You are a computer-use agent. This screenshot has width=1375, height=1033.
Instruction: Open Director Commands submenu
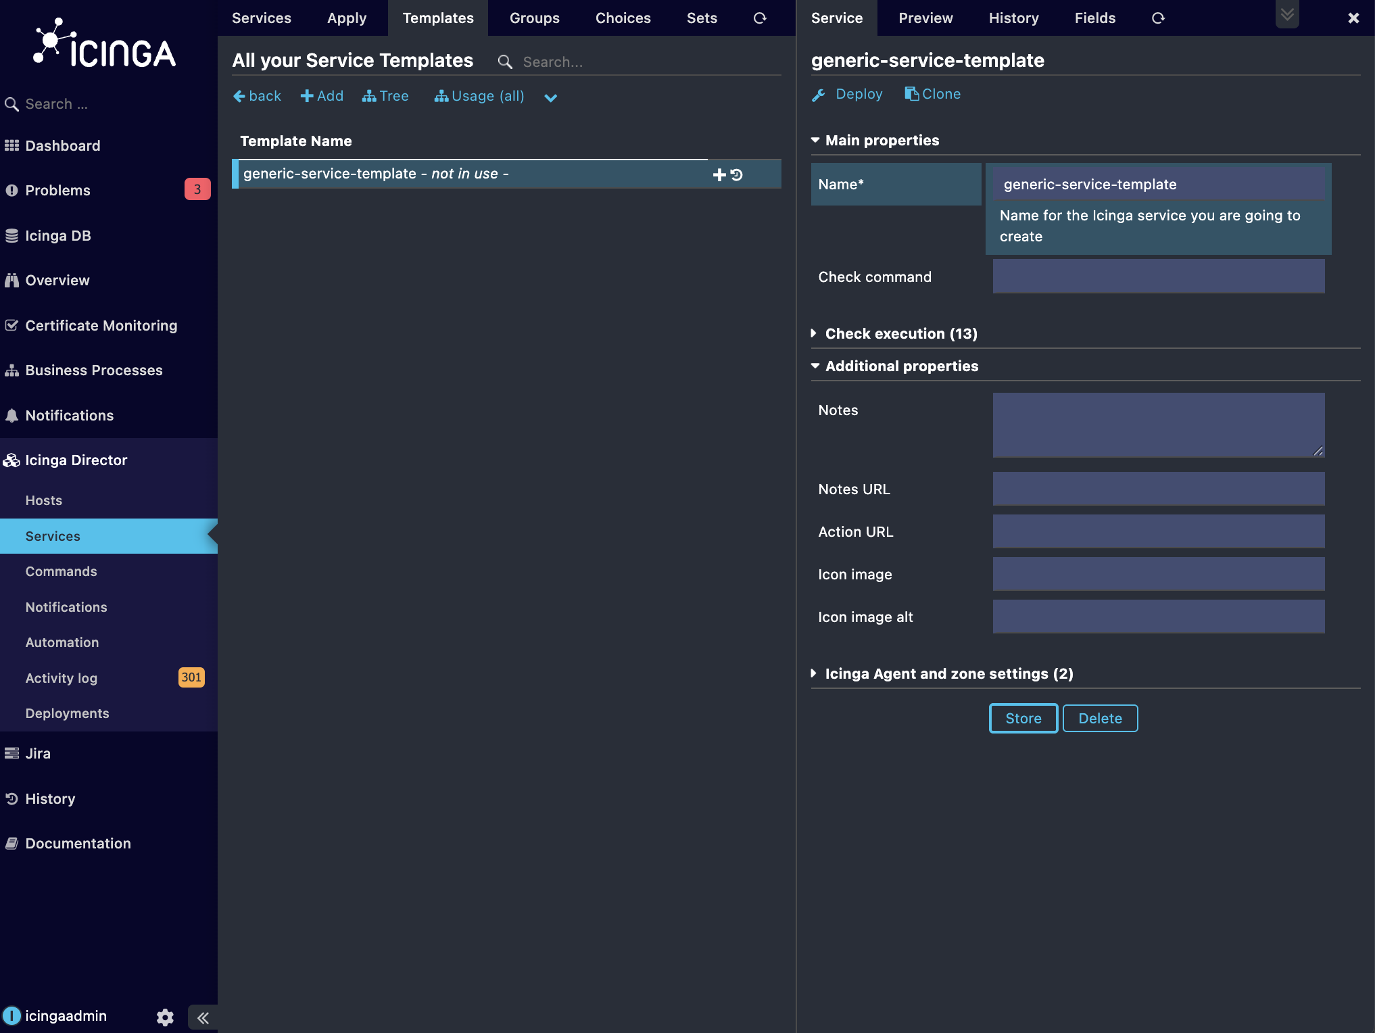61,571
